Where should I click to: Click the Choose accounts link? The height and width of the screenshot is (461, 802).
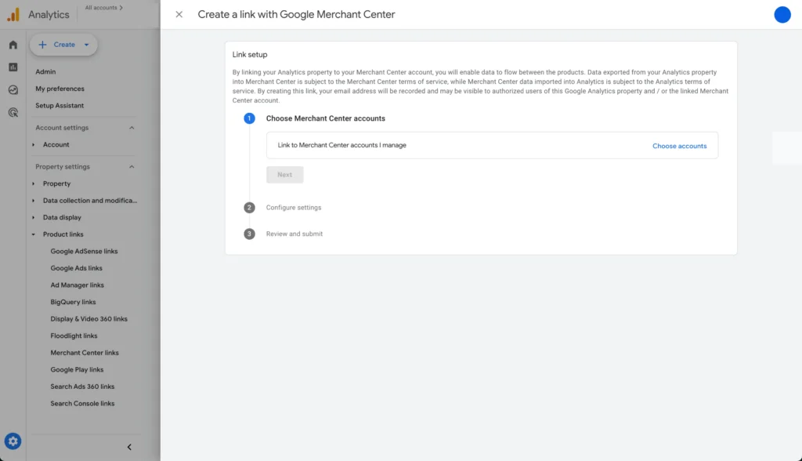(679, 146)
